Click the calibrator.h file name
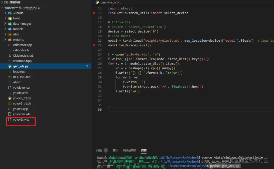The image size is (274, 169). pos(21,50)
